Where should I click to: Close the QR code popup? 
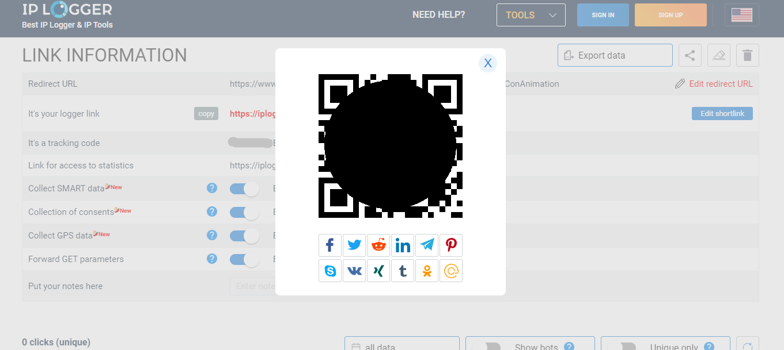pos(488,63)
